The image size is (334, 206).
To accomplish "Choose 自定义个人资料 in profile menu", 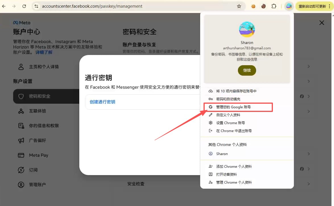I will point(228,115).
